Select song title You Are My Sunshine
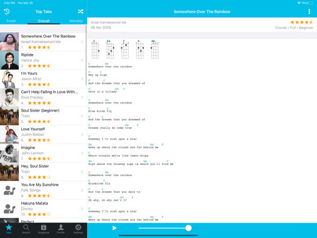The height and width of the screenshot is (238, 317). (x=40, y=185)
